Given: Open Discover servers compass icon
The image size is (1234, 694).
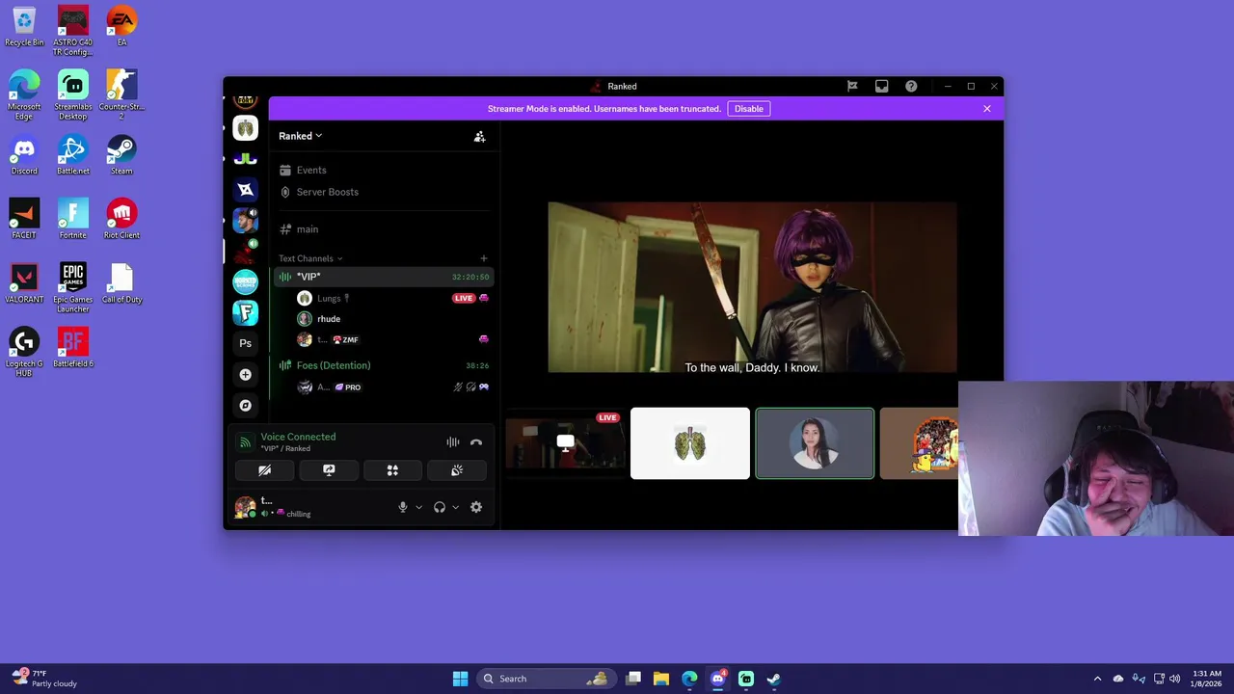Looking at the screenshot, I should click(246, 405).
